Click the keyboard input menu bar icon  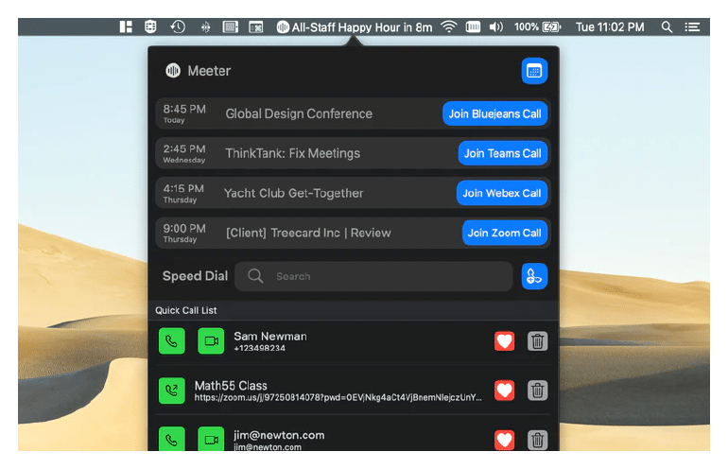[x=473, y=26]
